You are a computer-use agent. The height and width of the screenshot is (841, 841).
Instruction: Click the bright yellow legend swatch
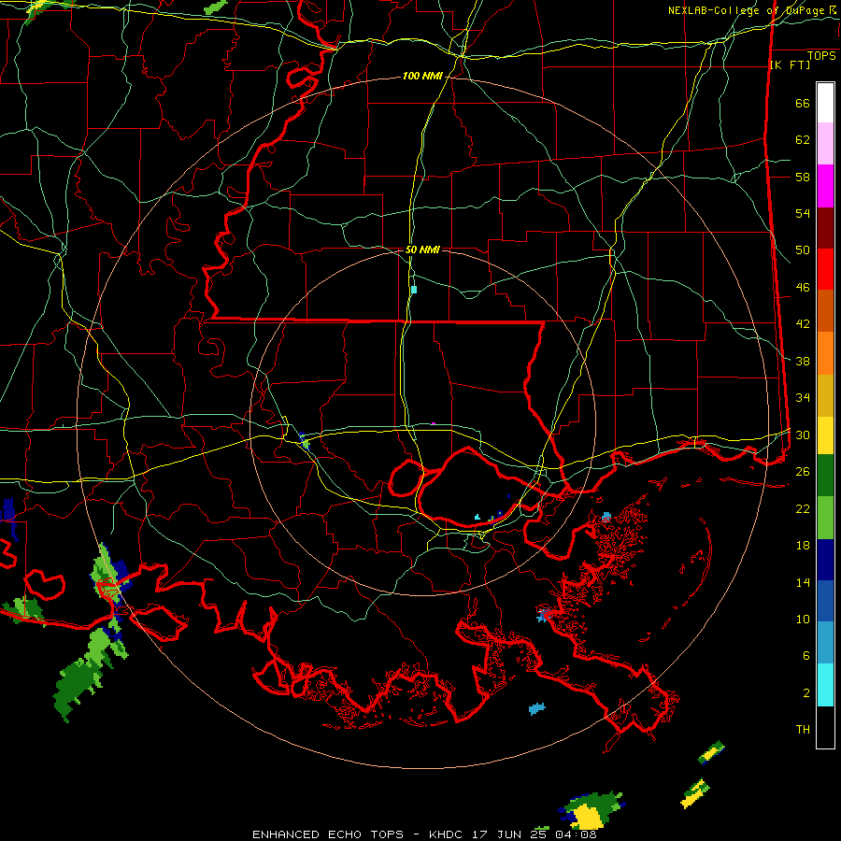pos(825,435)
